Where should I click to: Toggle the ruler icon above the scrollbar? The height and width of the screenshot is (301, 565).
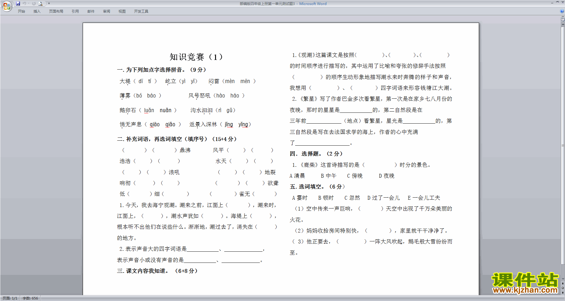point(563,19)
